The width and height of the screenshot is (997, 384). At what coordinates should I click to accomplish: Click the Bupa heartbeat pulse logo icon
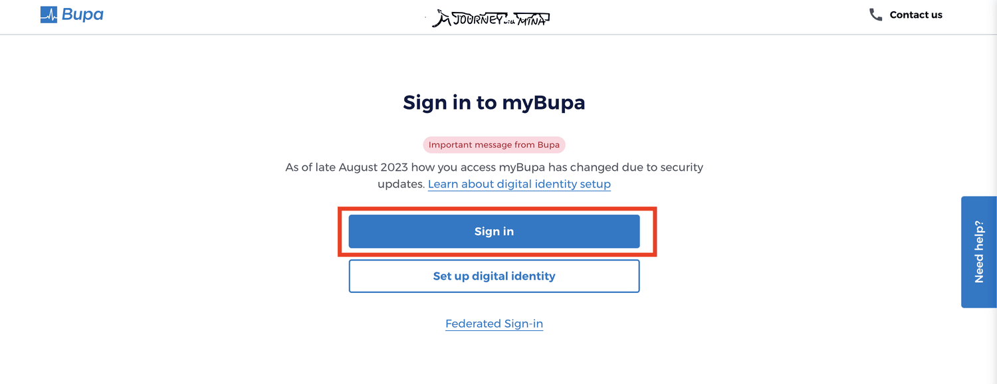tap(49, 15)
